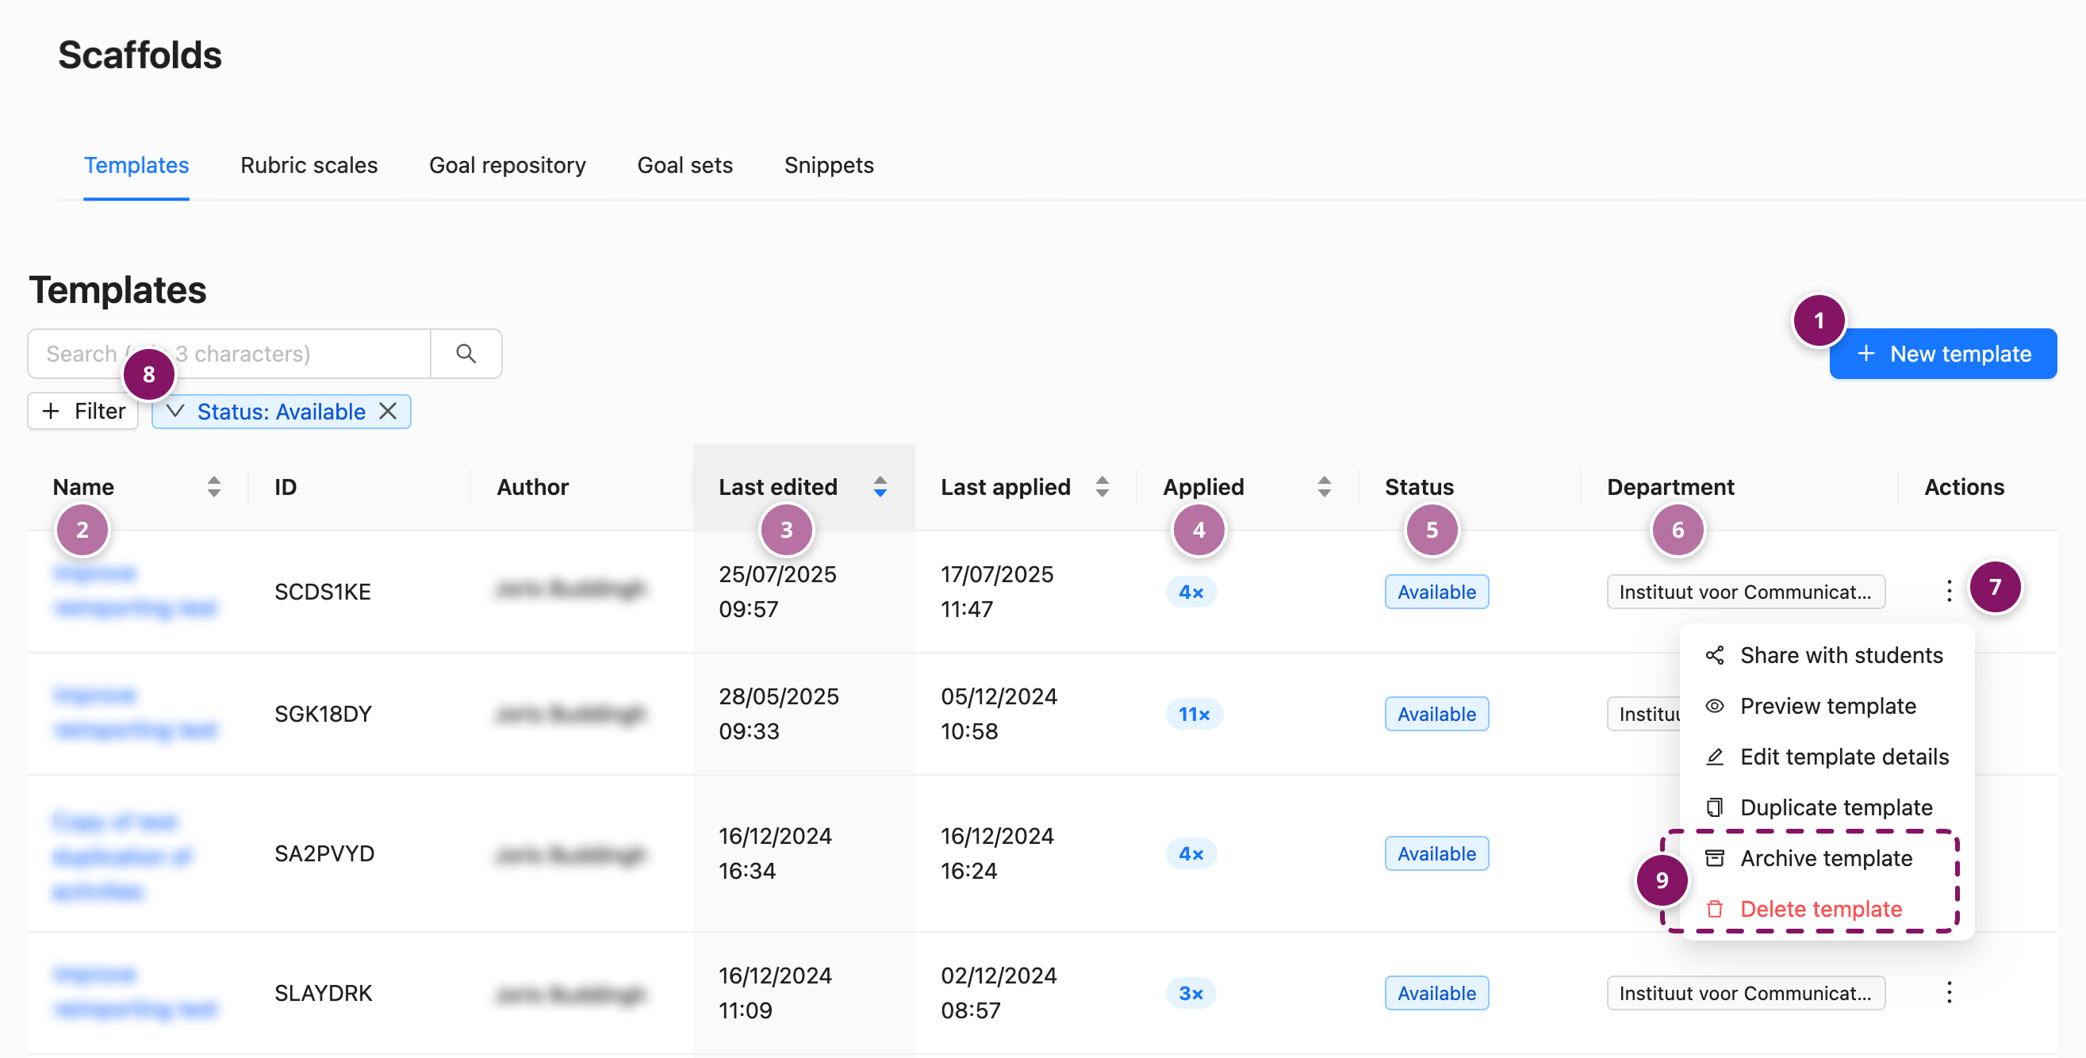Screen dimensions: 2086x1058
Task: Click Available status tag in SGK18DY row
Action: (1436, 714)
